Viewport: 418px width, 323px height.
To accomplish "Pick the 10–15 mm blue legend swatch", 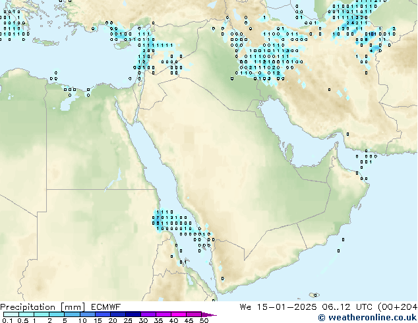I will coord(88,314).
